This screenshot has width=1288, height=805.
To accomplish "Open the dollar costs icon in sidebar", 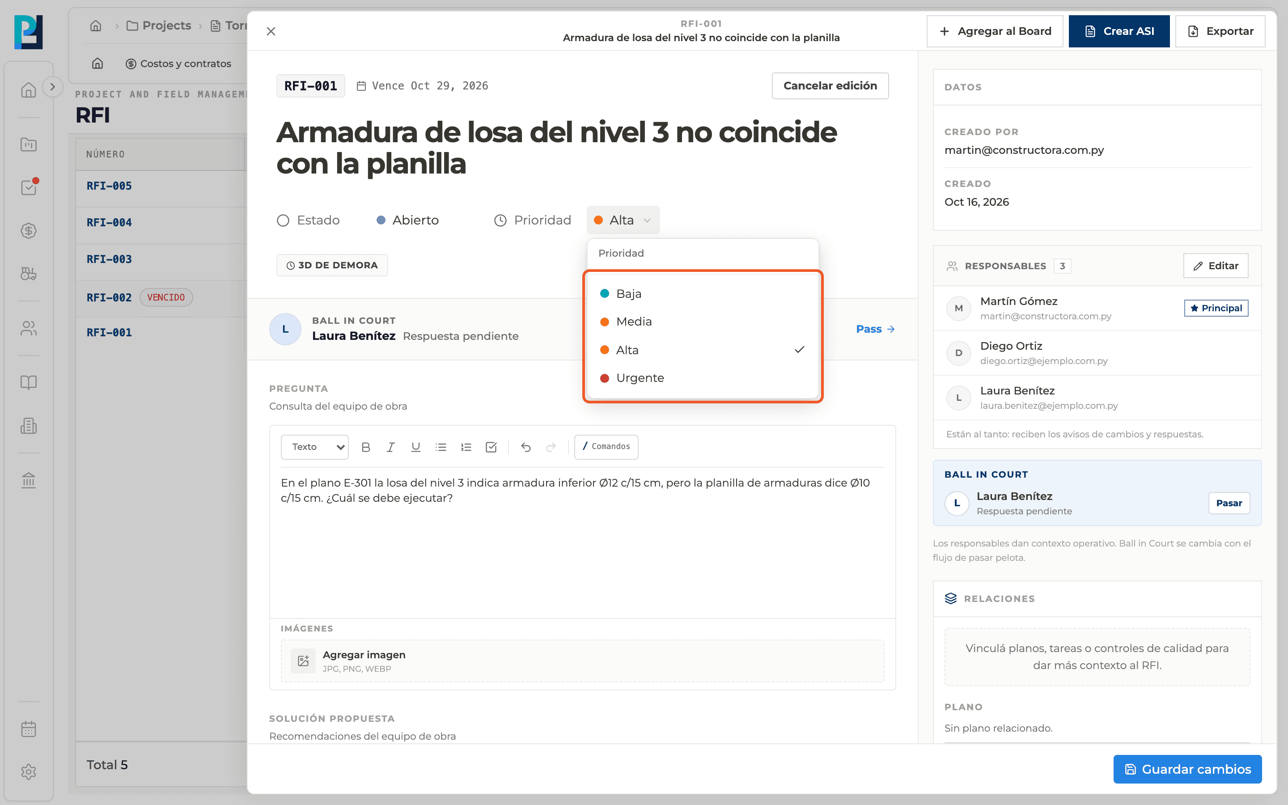I will tap(29, 230).
